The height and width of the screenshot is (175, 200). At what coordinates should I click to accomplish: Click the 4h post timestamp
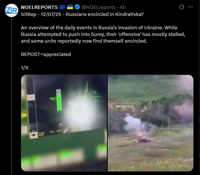[x=123, y=7]
